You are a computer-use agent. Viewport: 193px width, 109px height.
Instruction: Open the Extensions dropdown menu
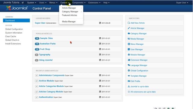(x=94, y=3)
